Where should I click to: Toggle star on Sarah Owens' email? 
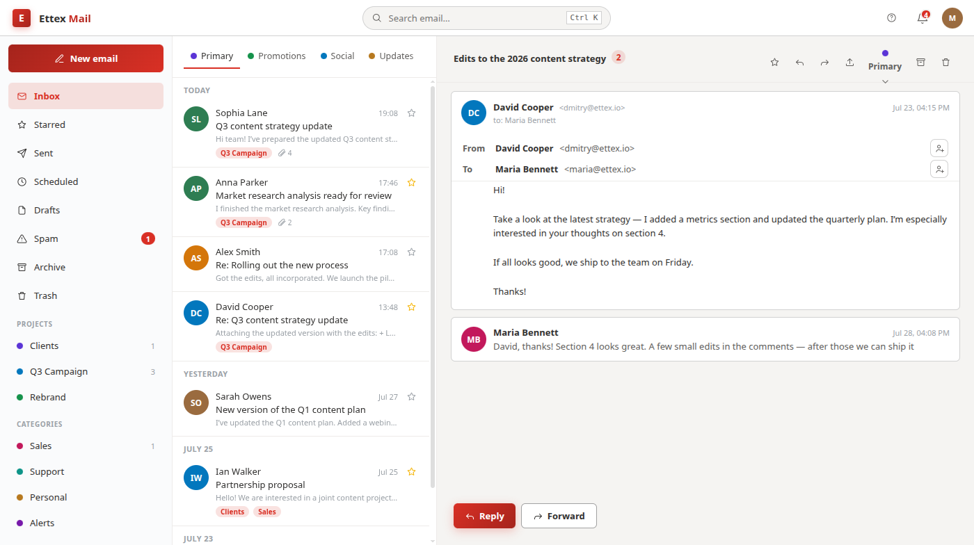point(411,397)
